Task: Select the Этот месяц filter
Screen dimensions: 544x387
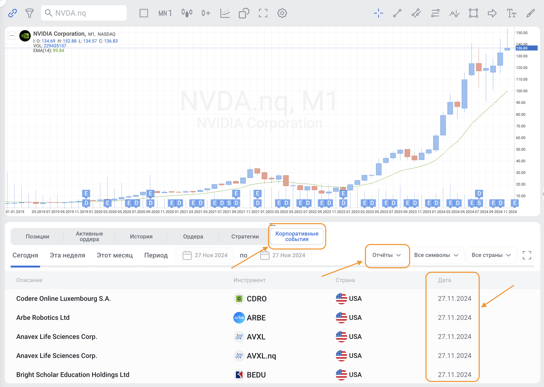Action: 115,255
